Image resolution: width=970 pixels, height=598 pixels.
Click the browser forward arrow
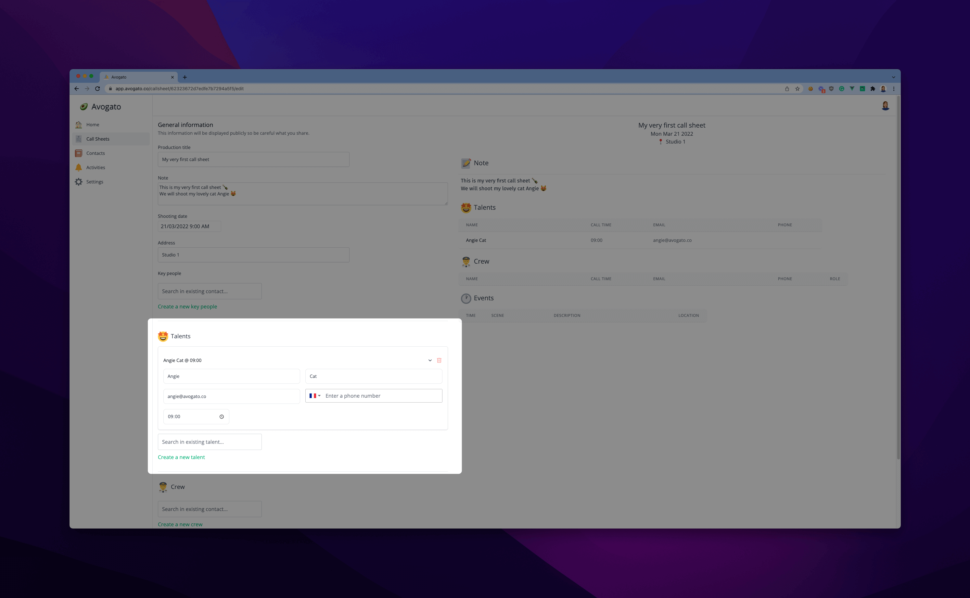pyautogui.click(x=87, y=89)
